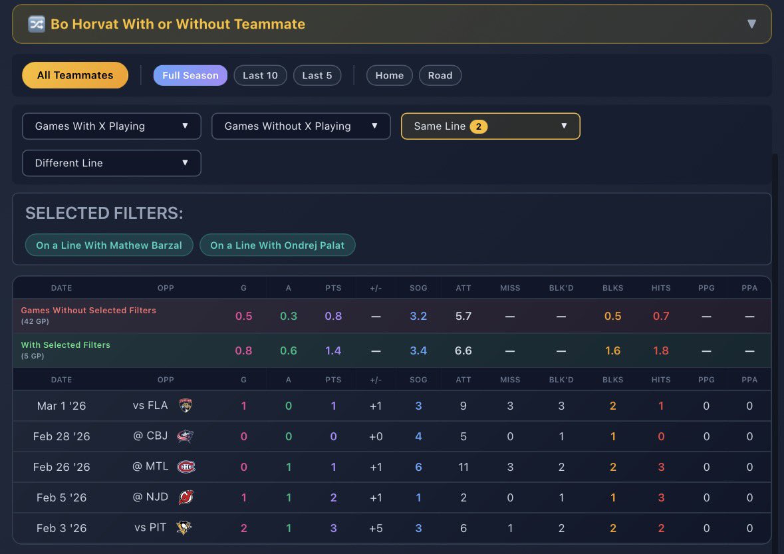Click the 1.4 PTS average with filters

pyautogui.click(x=333, y=350)
